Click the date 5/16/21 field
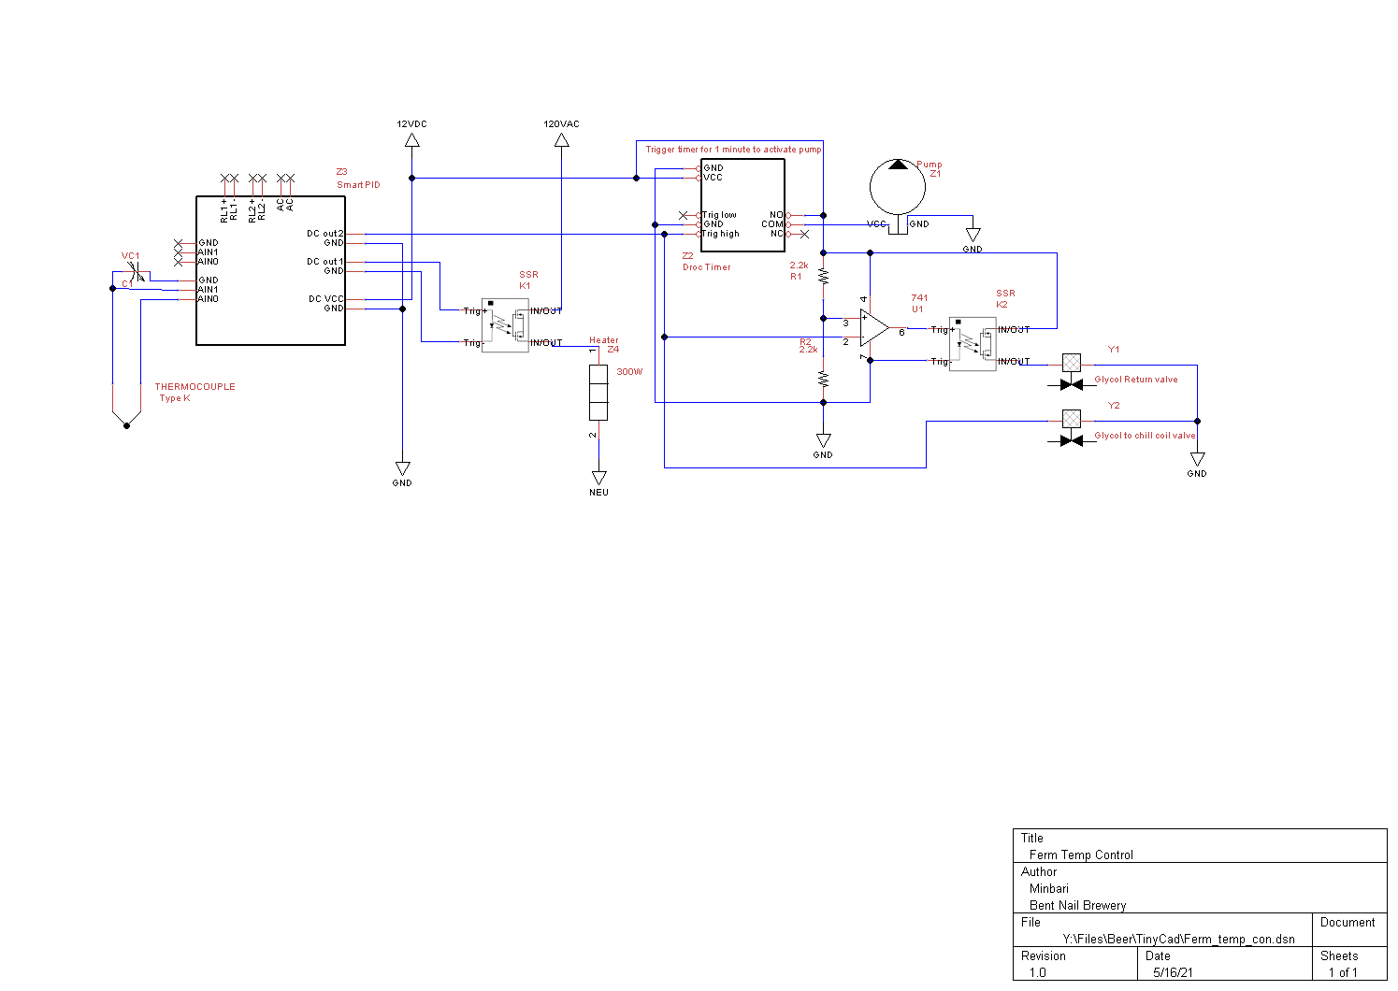1398x991 pixels. (x=1173, y=972)
